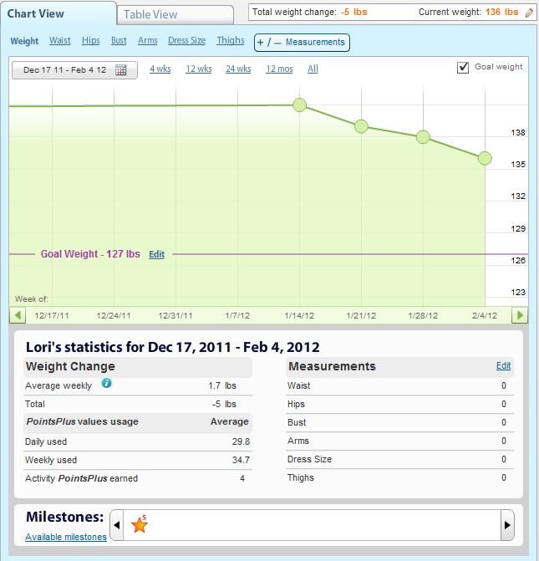Click the 5 lb star milestone badge
The image size is (539, 561).
(x=139, y=525)
